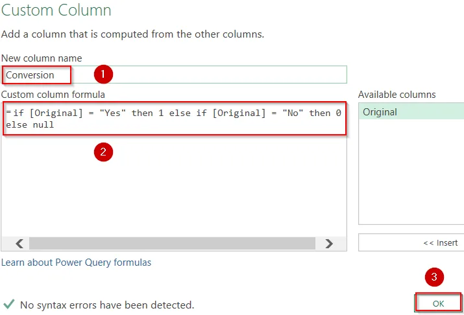The image size is (464, 315).
Task: Click 'Add a column that is computed' description
Action: [132, 34]
